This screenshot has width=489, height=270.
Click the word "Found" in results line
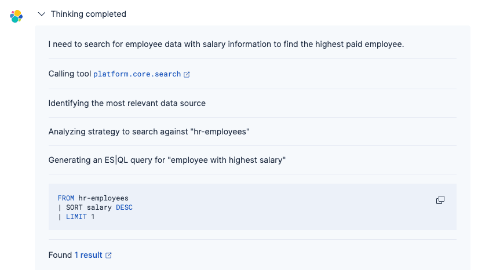60,255
